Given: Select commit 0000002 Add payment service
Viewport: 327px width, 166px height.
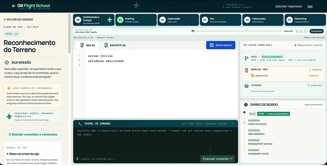Looking at the screenshot, I should click(260, 142).
